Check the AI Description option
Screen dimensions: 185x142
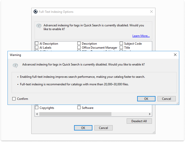(x=37, y=44)
